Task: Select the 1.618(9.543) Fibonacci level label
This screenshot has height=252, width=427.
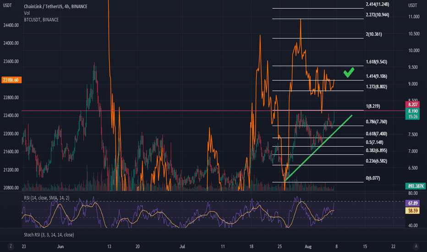Action: click(x=376, y=62)
